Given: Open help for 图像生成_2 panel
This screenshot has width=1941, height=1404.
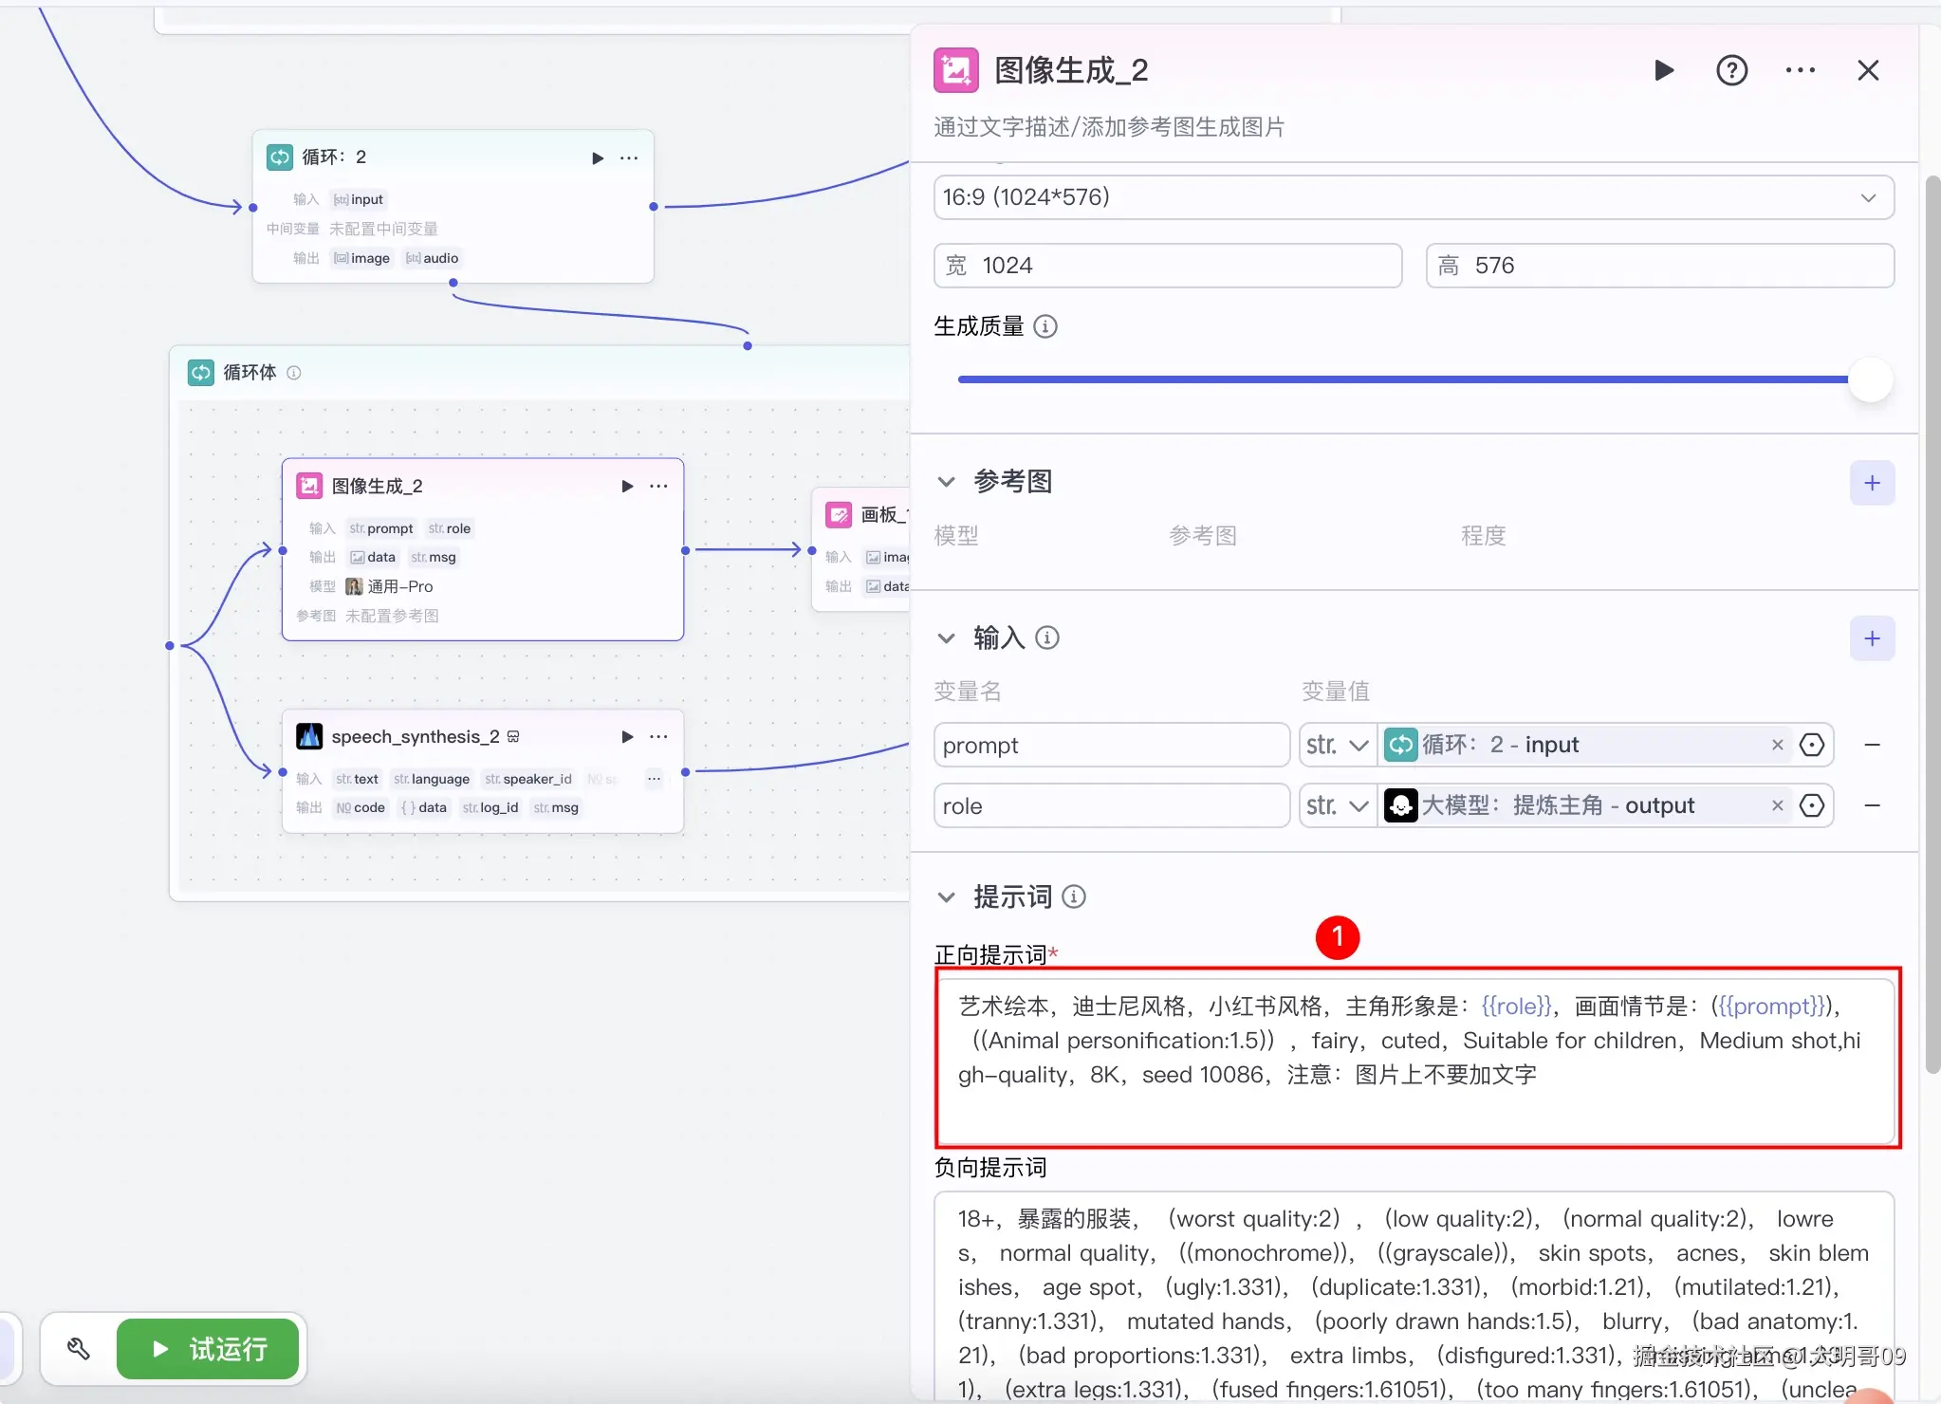Looking at the screenshot, I should [x=1731, y=70].
